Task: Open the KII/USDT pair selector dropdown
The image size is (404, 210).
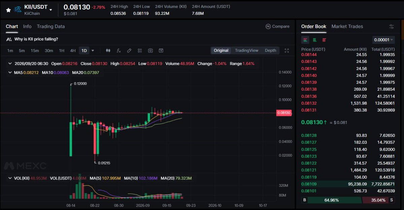Action: pos(50,10)
